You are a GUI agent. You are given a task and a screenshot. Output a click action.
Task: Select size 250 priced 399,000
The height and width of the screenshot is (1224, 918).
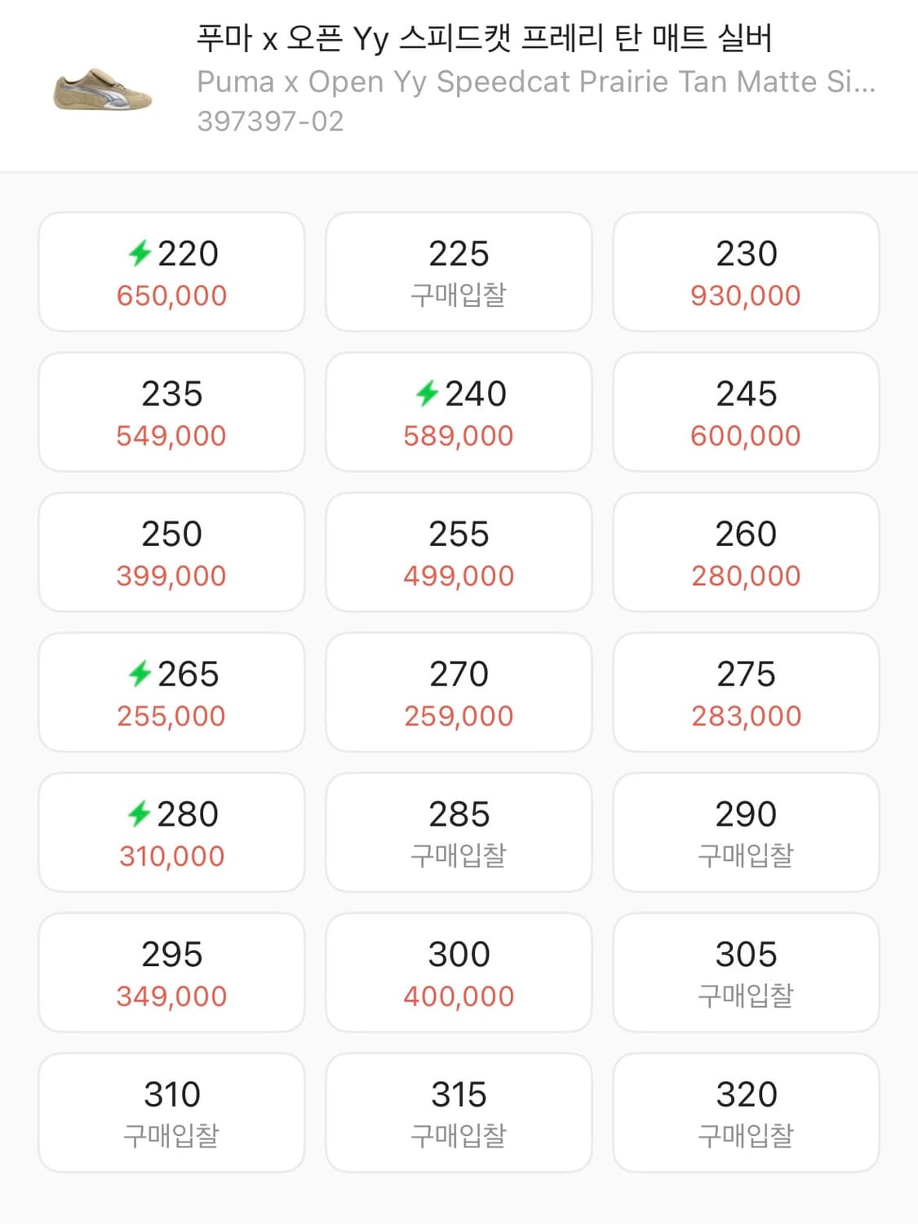[171, 552]
